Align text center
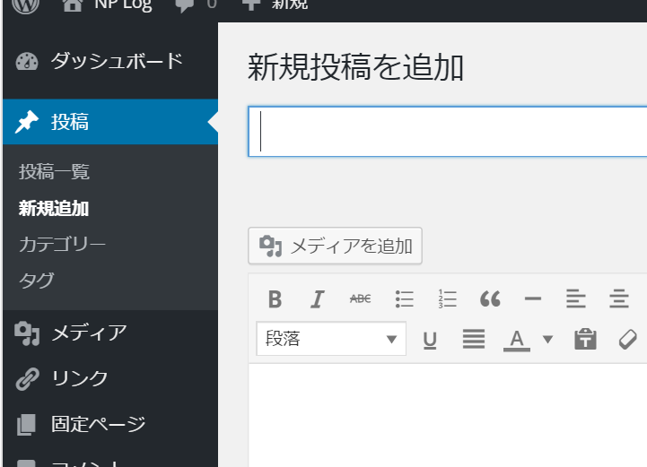 pos(619,298)
